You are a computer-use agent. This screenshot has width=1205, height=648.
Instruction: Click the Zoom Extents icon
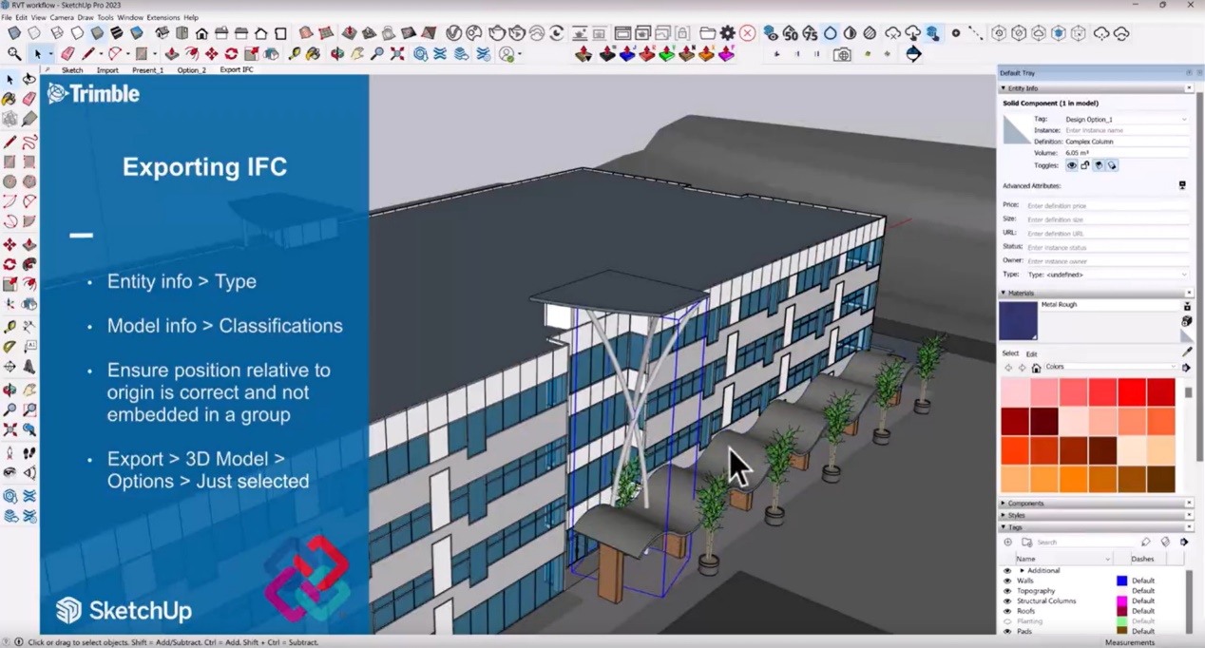(x=397, y=54)
